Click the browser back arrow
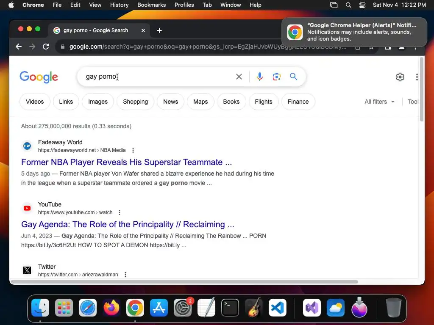The image size is (434, 325). [x=19, y=47]
